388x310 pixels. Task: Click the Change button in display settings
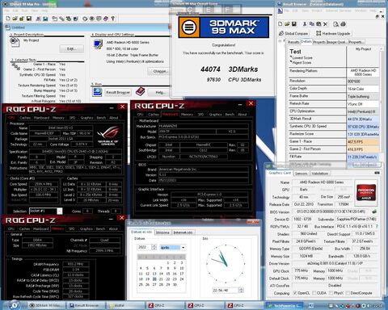point(159,71)
